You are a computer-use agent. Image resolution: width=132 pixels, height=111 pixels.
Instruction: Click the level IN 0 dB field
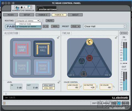coord(16,87)
